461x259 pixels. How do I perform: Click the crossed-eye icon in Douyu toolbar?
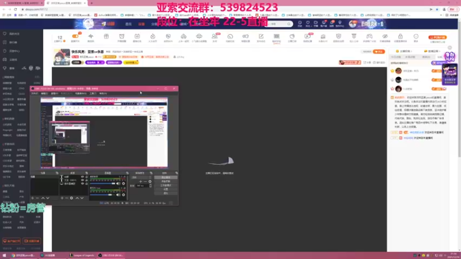tap(385, 37)
